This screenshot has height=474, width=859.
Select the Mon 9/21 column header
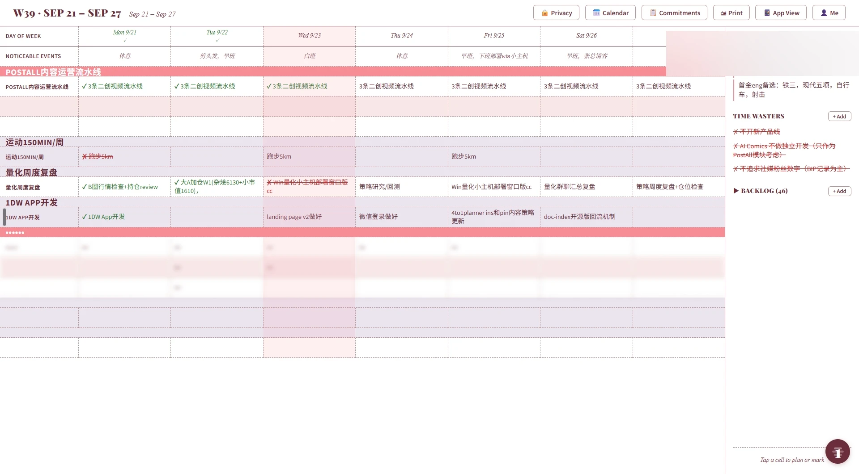125,36
